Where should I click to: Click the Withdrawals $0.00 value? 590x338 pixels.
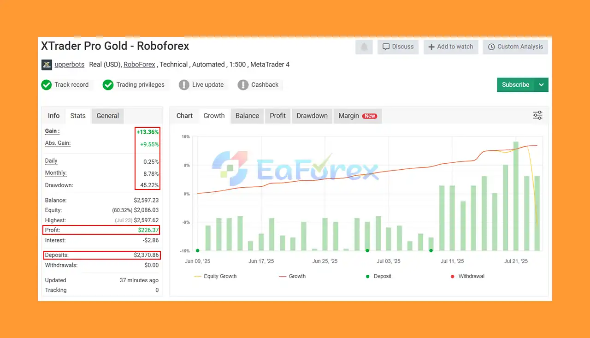coord(152,265)
